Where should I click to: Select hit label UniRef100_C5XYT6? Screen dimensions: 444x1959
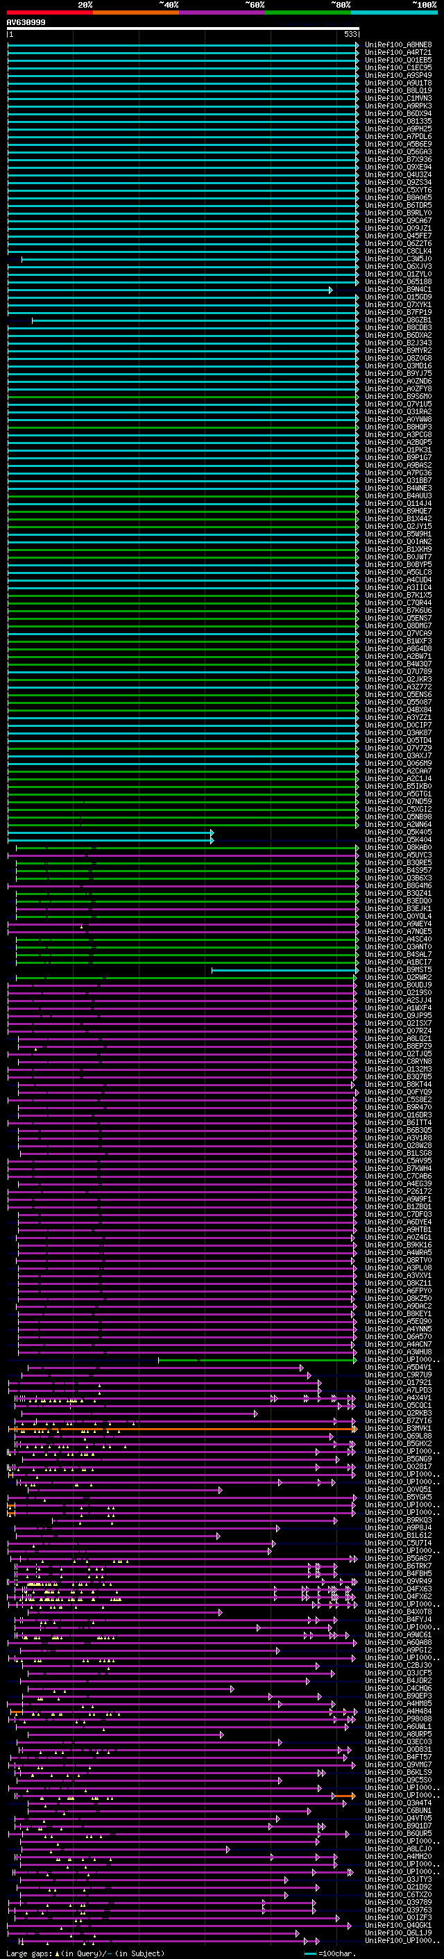[x=398, y=190]
